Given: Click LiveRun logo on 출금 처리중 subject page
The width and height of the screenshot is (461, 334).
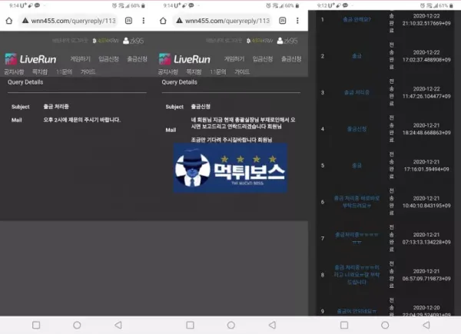Looking at the screenshot, I should pos(31,59).
